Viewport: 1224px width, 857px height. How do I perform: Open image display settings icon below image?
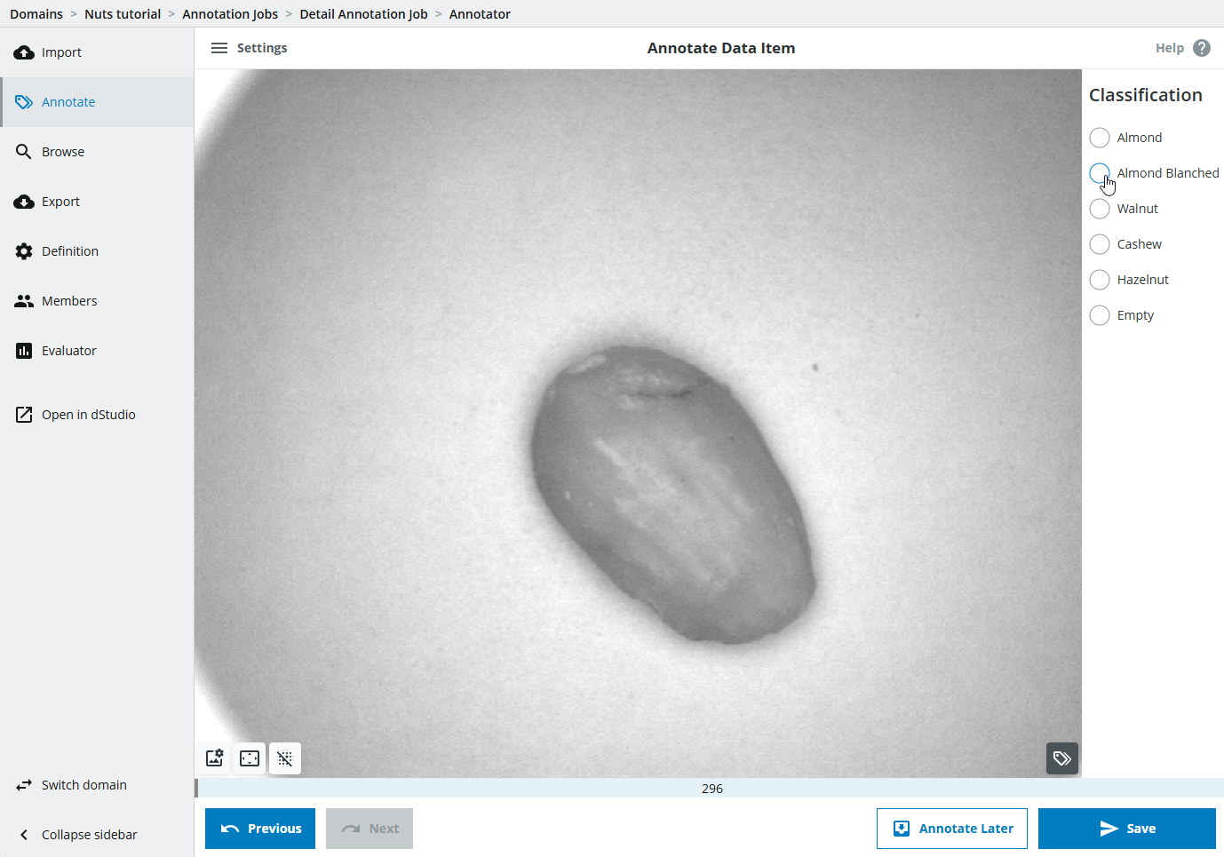point(215,758)
